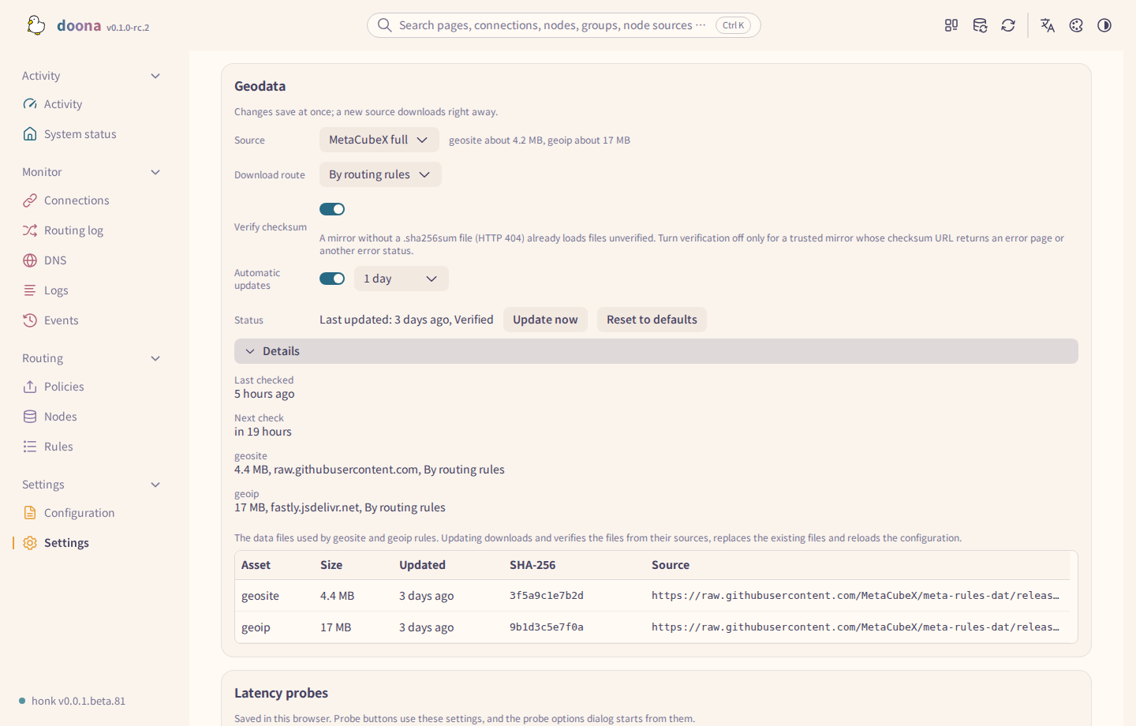Image resolution: width=1136 pixels, height=726 pixels.
Task: Click the SHA-256 column header
Action: (x=532, y=565)
